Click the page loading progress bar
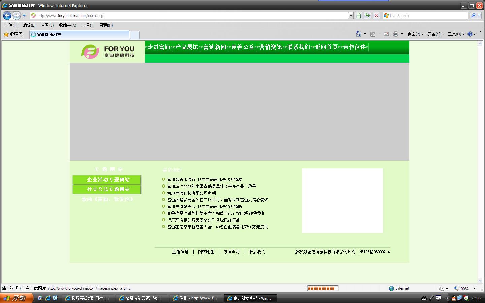The width and height of the screenshot is (485, 303). 322,288
